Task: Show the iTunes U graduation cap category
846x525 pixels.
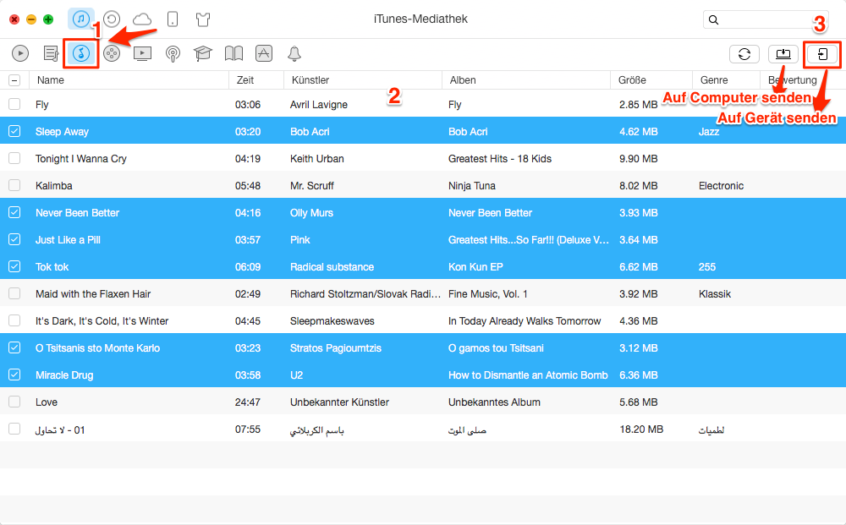Action: (x=203, y=53)
